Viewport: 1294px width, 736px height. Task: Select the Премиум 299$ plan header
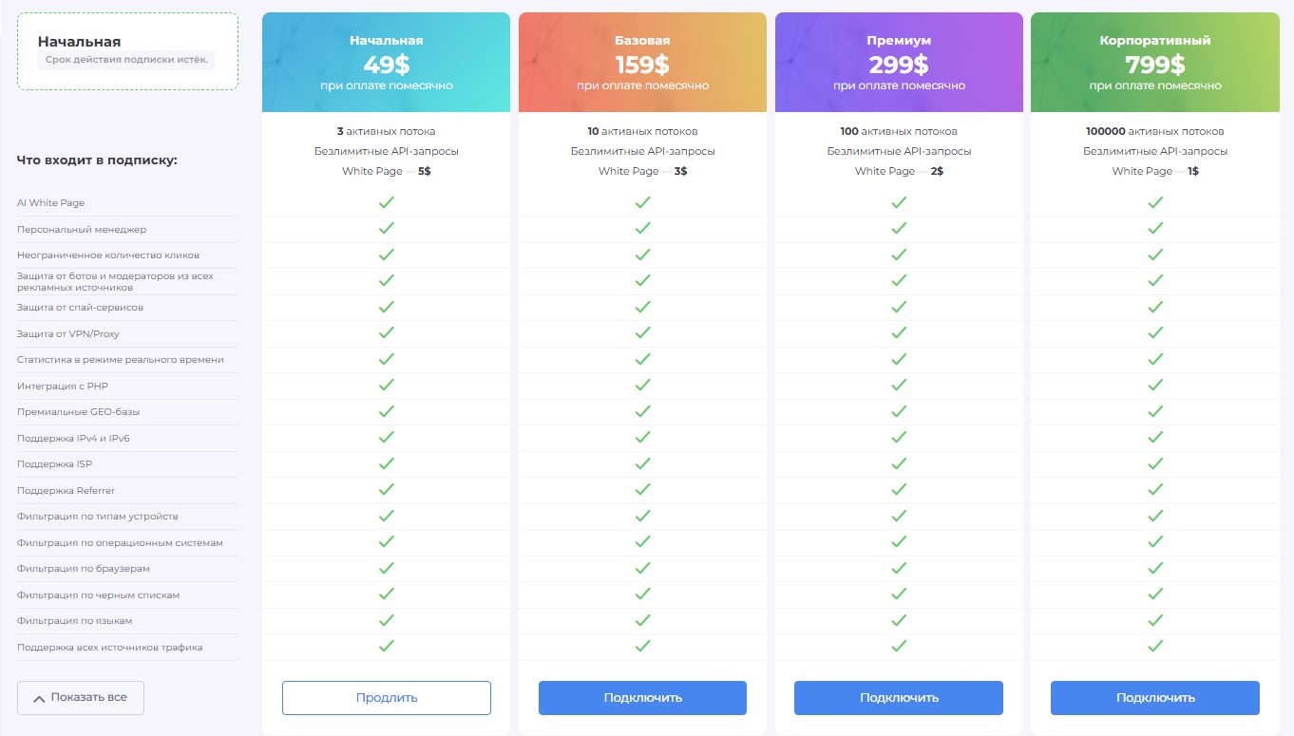(x=899, y=64)
